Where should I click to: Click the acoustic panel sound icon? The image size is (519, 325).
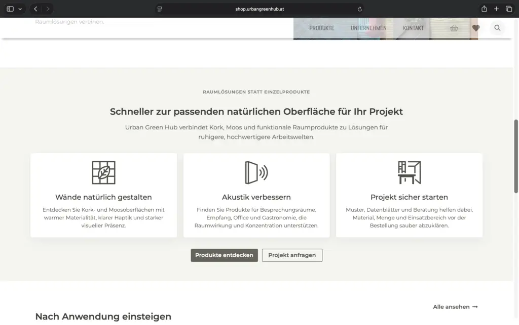[256, 172]
